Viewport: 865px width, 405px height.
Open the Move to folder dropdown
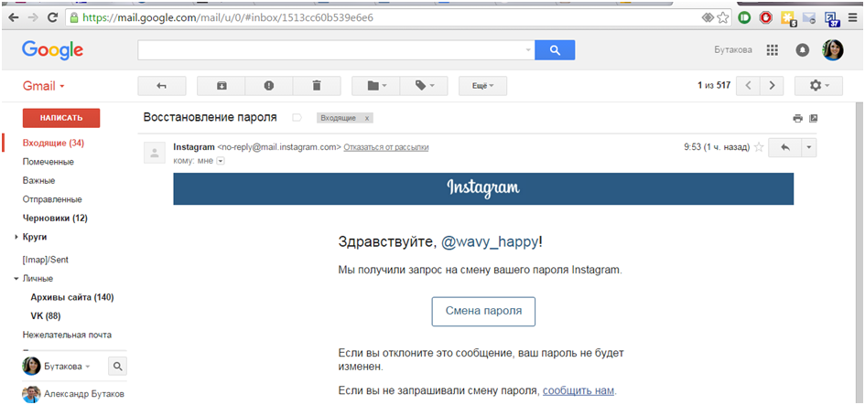click(x=376, y=86)
